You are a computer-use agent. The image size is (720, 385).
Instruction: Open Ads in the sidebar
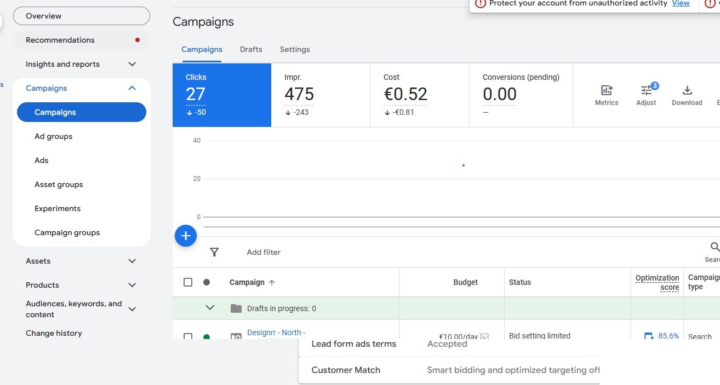(x=42, y=160)
